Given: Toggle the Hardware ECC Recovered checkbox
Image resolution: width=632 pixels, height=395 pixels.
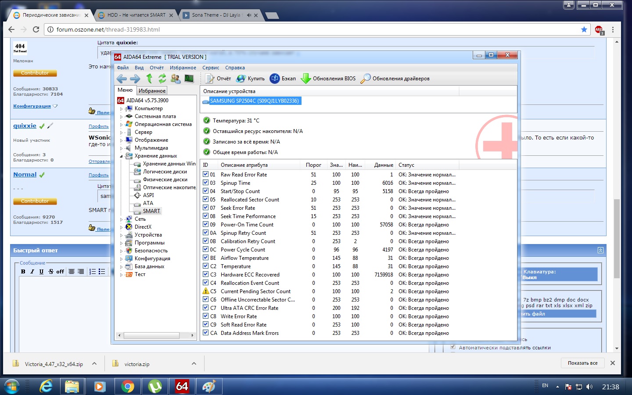Looking at the screenshot, I should [206, 274].
